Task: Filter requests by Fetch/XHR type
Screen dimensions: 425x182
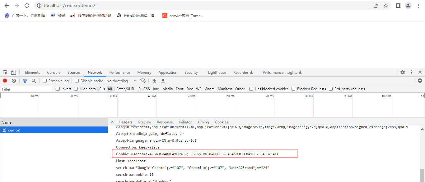Action: [x=125, y=89]
